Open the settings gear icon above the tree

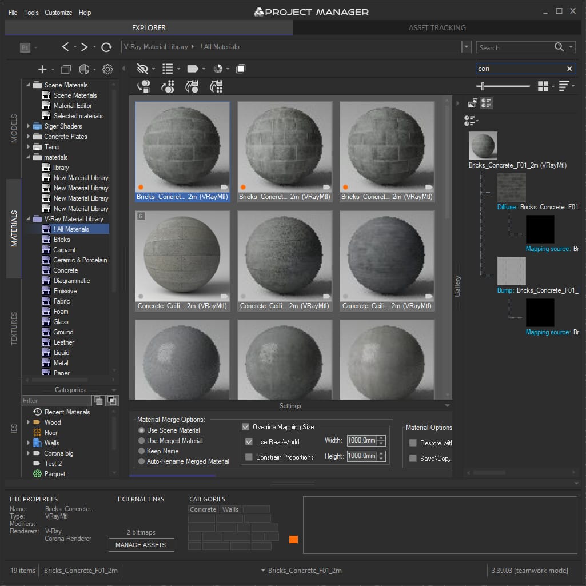tap(107, 69)
